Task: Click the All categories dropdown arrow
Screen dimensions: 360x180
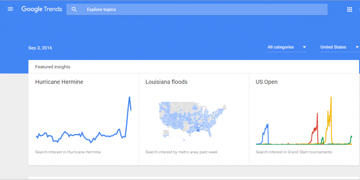Action: pos(304,47)
